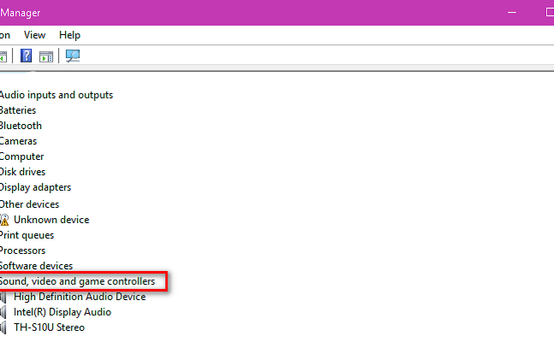
Task: Open the View menu
Action: [34, 35]
